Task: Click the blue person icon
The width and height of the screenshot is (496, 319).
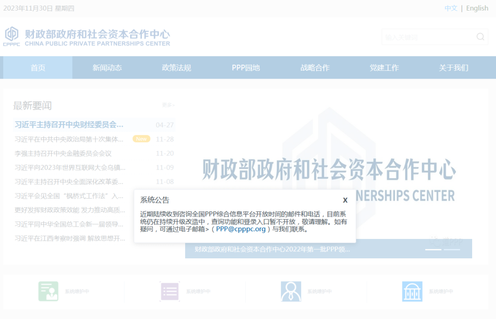Action: 291,291
